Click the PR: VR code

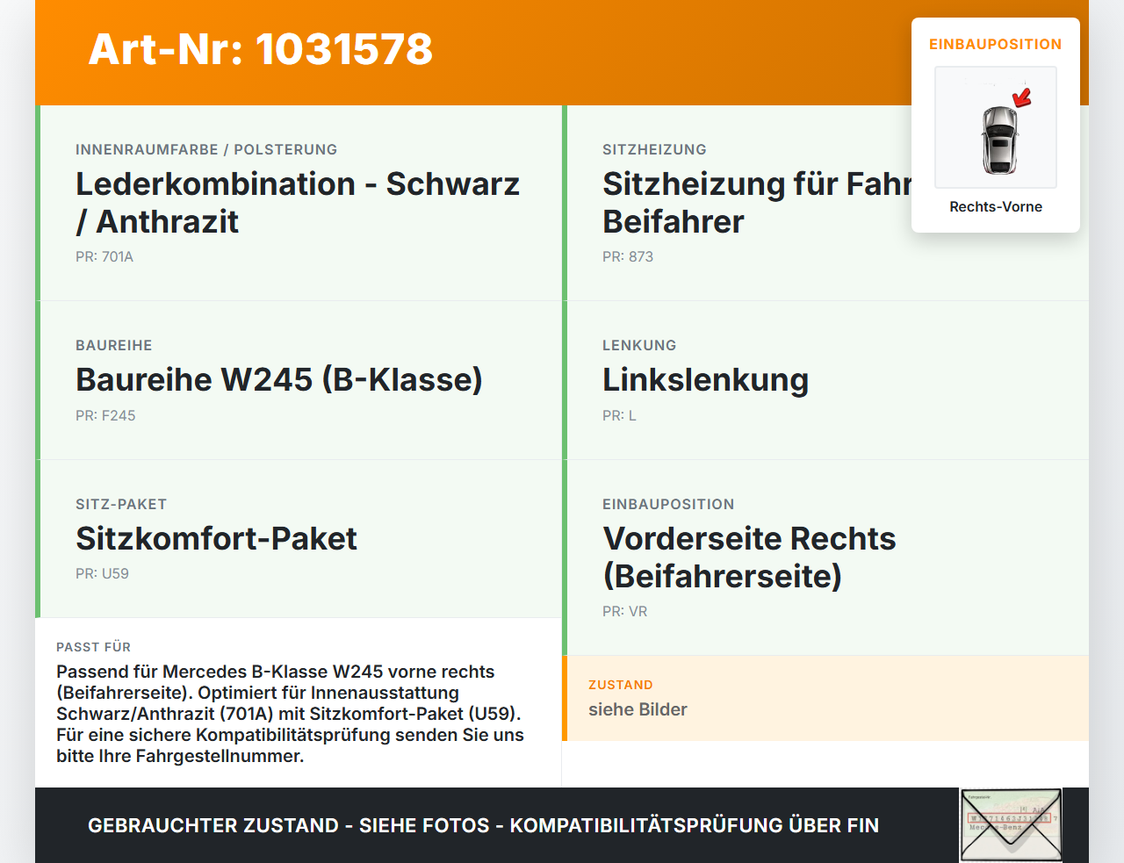coord(624,611)
